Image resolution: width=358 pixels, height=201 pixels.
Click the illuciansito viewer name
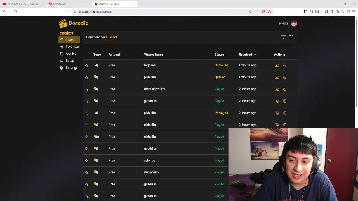[151, 172]
